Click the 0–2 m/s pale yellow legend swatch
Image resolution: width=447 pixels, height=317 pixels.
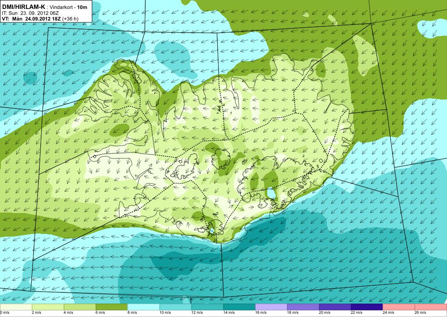pyautogui.click(x=16, y=307)
